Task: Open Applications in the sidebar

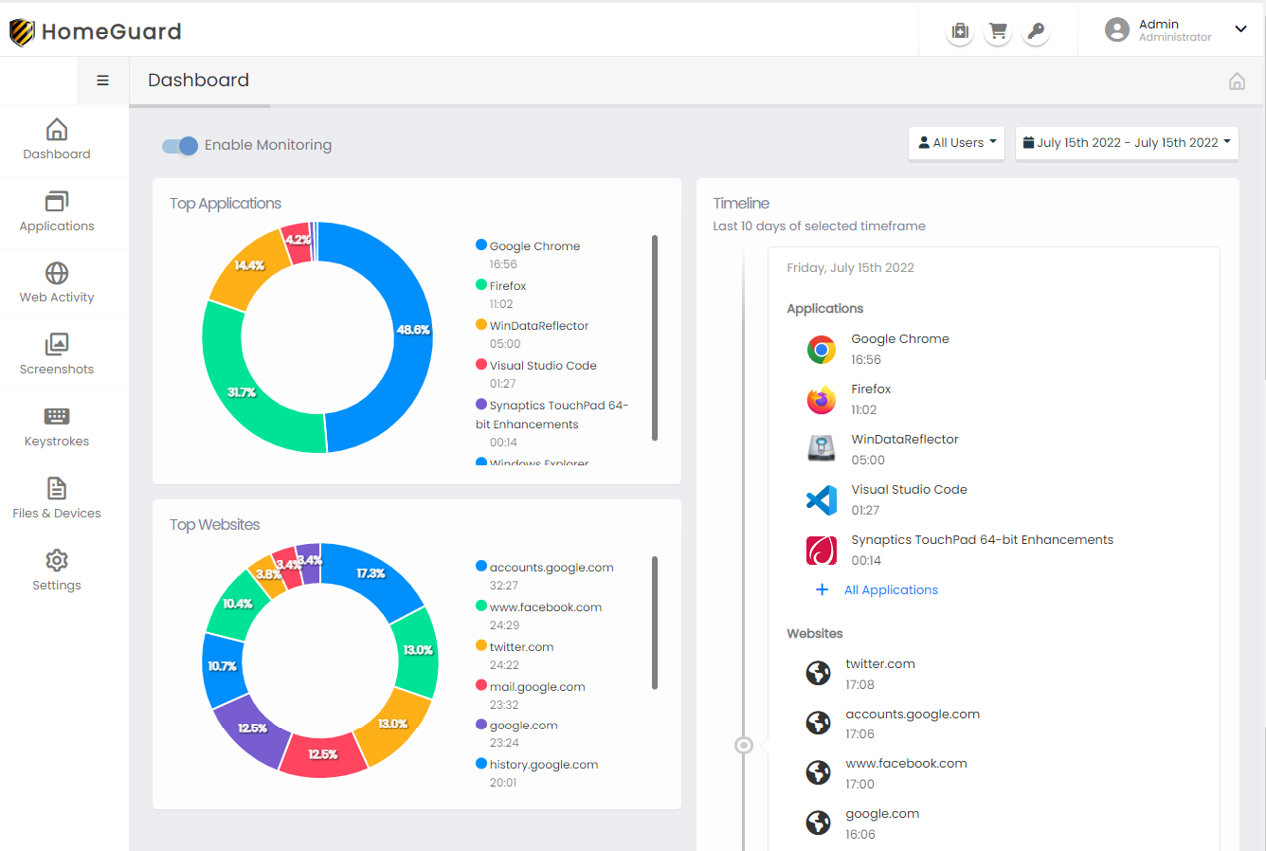Action: click(x=57, y=212)
